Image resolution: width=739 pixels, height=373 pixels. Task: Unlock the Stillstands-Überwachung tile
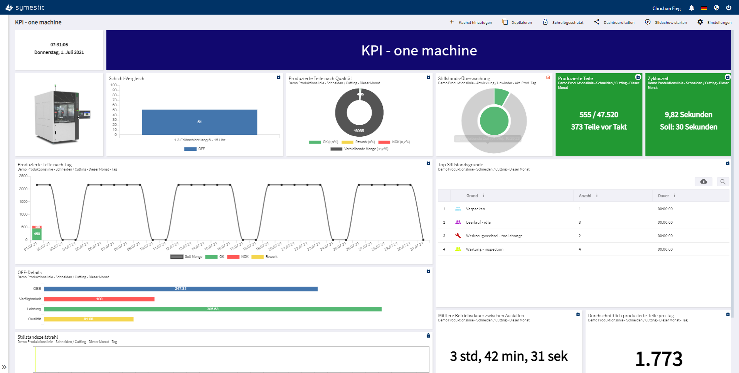tap(548, 77)
